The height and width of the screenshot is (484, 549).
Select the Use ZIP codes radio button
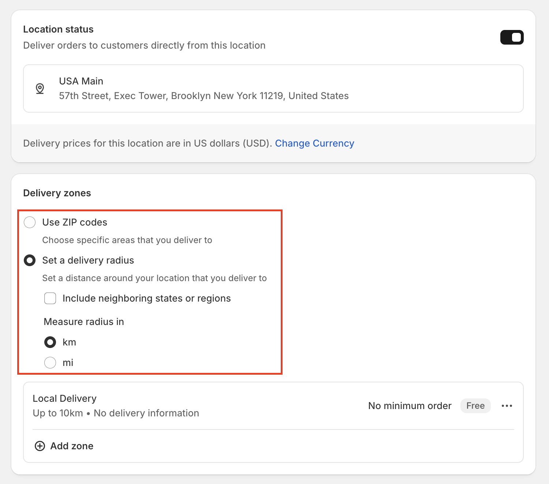(x=30, y=222)
